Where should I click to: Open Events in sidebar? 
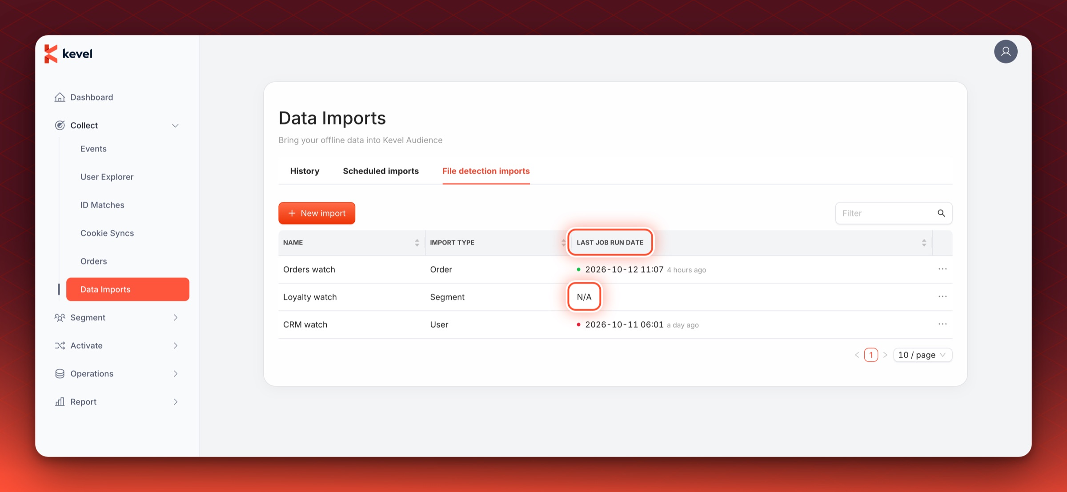93,149
